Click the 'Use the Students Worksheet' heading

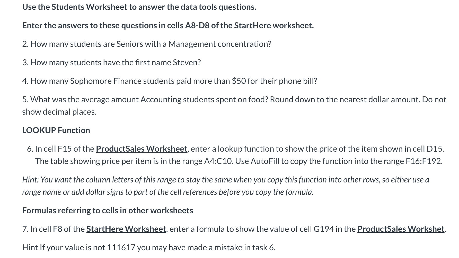pos(139,7)
